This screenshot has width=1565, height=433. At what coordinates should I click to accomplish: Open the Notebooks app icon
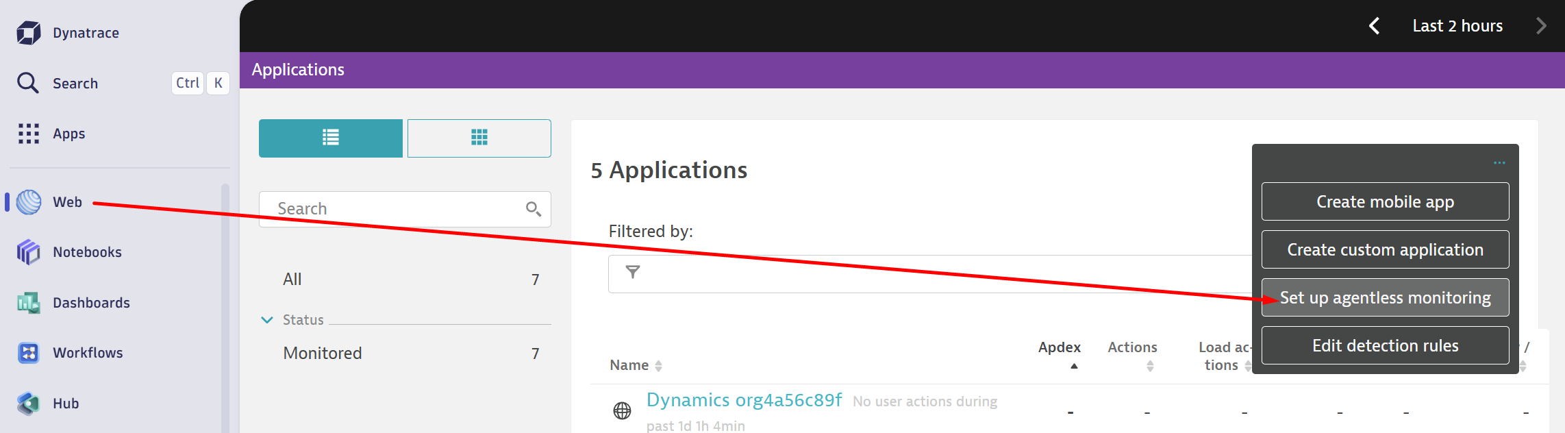click(28, 252)
